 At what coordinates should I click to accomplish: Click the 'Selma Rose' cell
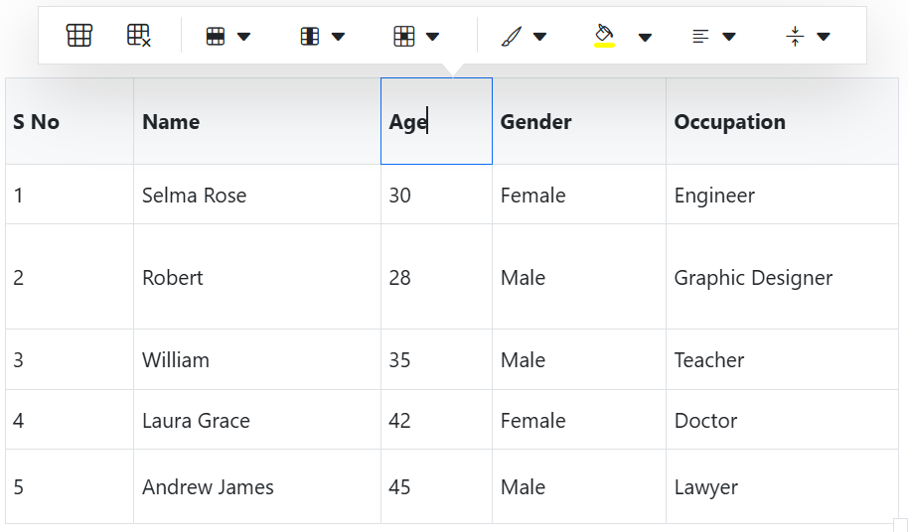coord(257,195)
